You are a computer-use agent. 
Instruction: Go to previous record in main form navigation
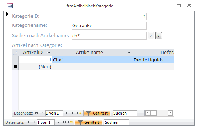[x=34, y=122]
